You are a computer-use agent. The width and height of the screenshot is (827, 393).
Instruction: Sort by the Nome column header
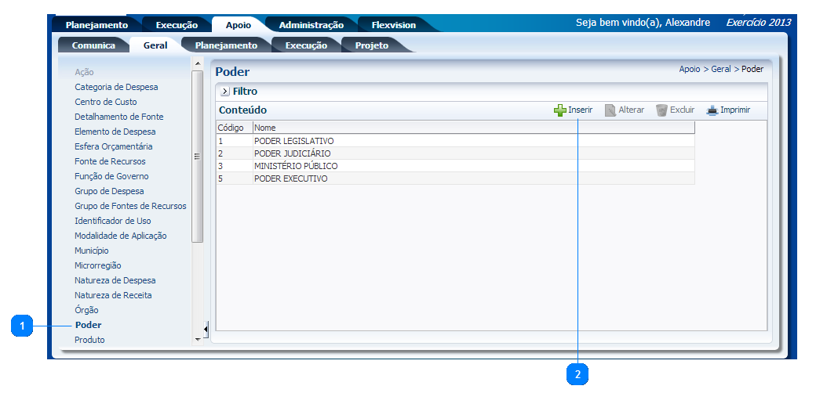[265, 128]
